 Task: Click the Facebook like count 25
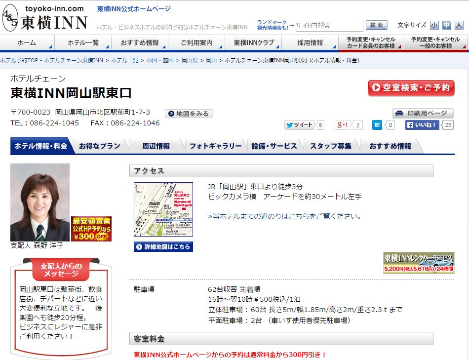click(x=448, y=125)
